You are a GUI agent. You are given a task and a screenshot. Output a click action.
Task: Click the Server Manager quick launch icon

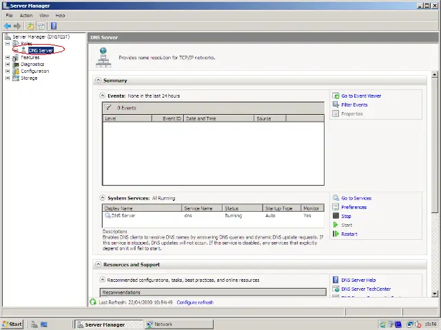(x=34, y=324)
